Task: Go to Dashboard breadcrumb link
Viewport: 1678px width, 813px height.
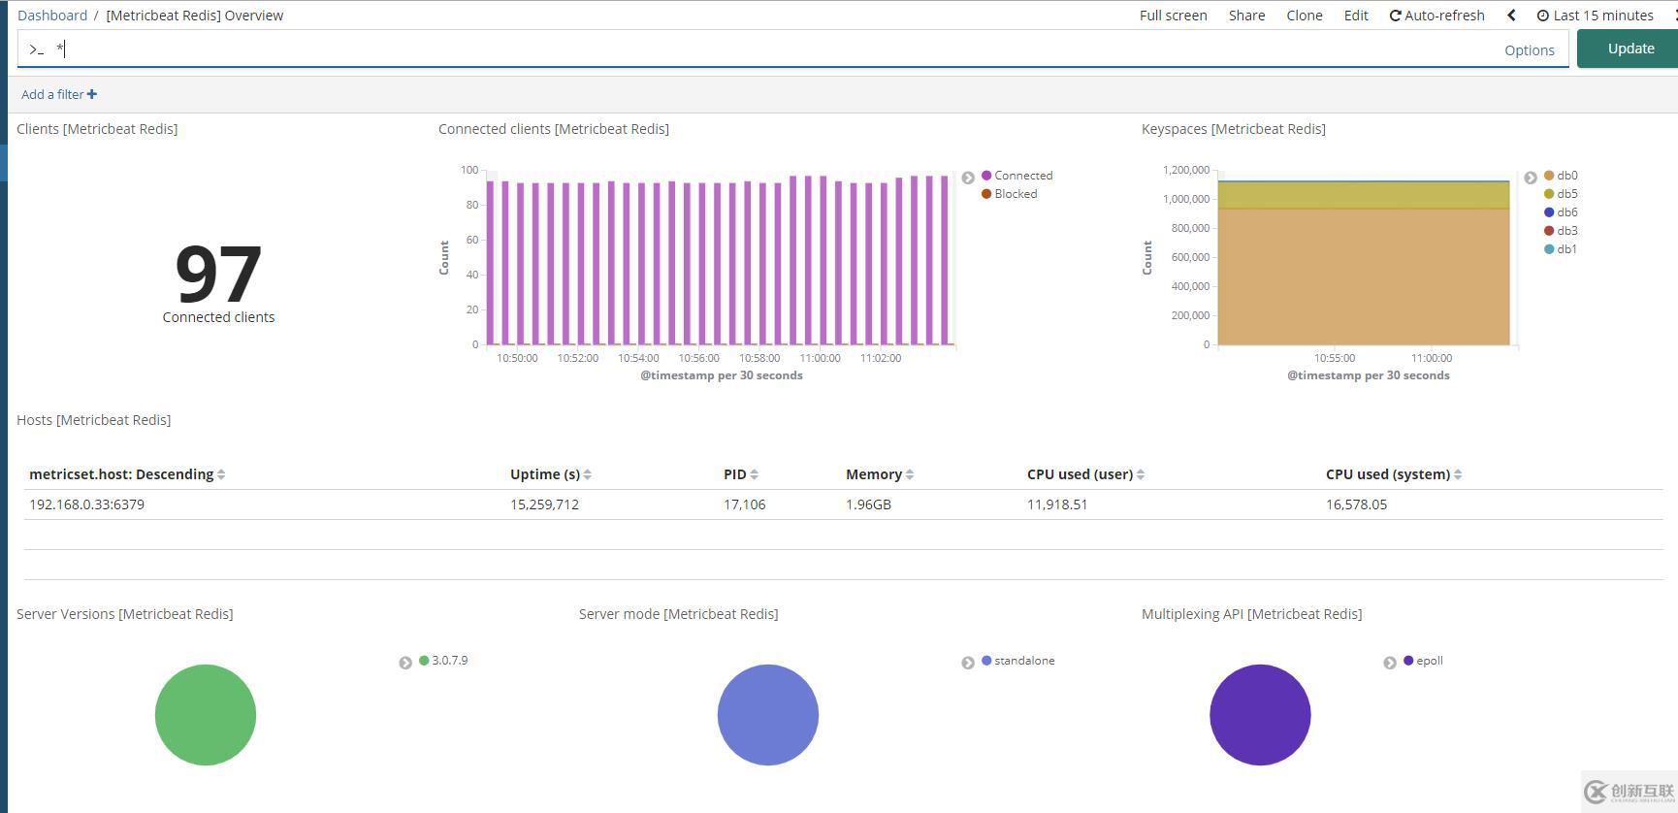Action: click(x=52, y=16)
